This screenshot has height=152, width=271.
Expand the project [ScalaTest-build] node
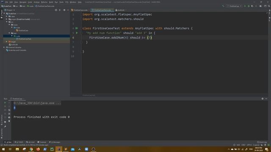coord(7,19)
